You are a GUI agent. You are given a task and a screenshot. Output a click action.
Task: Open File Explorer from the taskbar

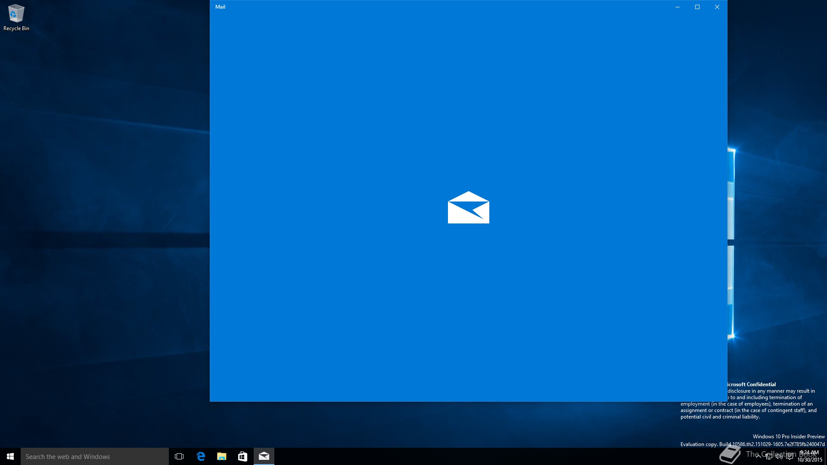221,456
